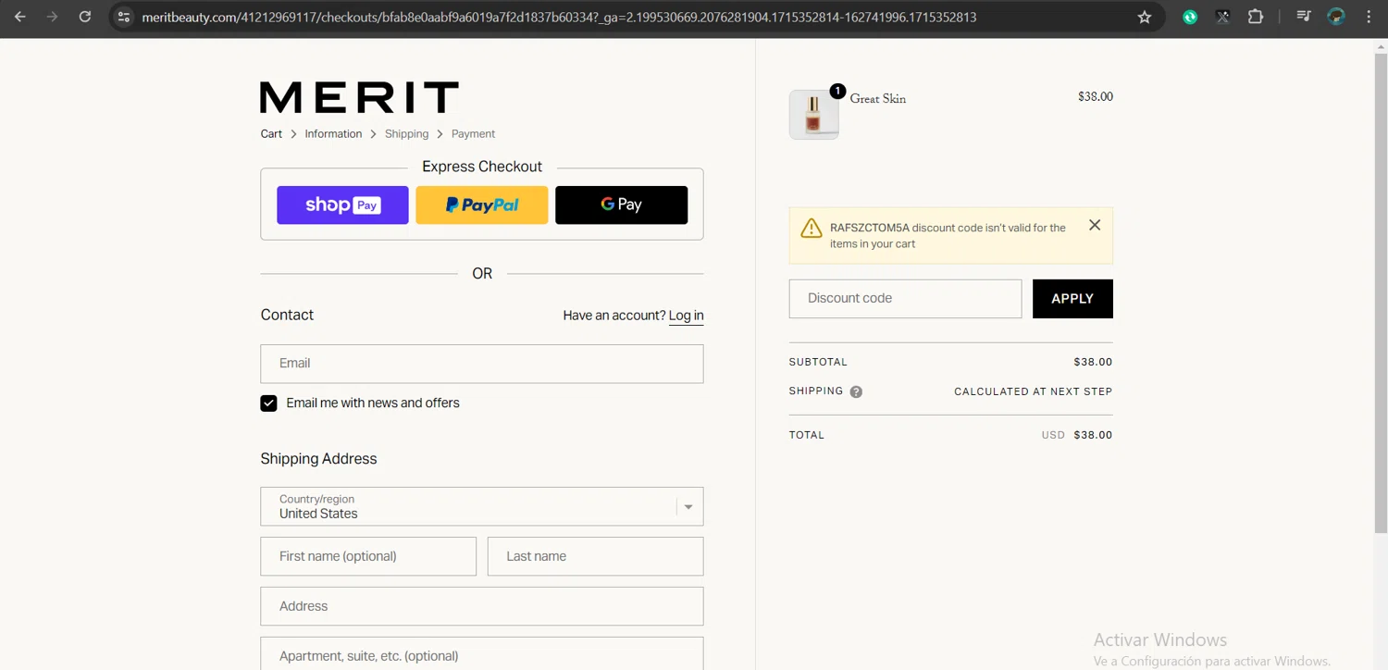The image size is (1388, 670).
Task: Go to Cart breadcrumb
Action: tap(271, 134)
